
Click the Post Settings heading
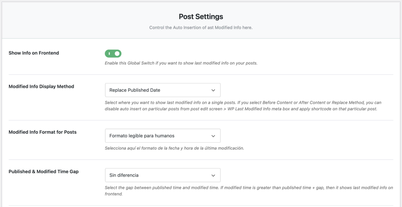[x=201, y=17]
